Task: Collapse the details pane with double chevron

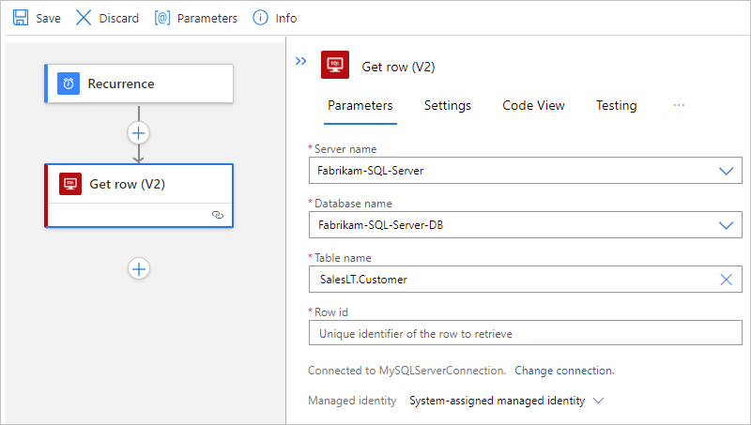Action: 301,61
